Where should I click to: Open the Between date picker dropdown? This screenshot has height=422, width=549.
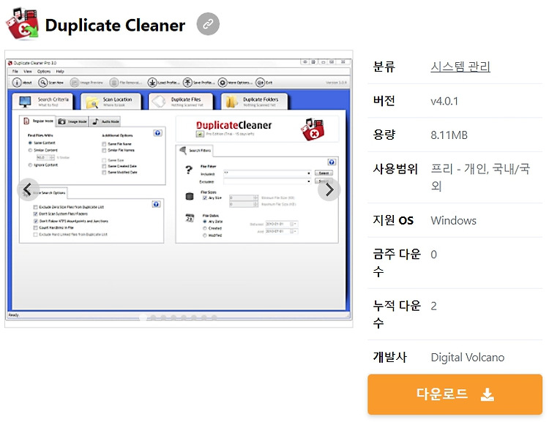[x=294, y=224]
